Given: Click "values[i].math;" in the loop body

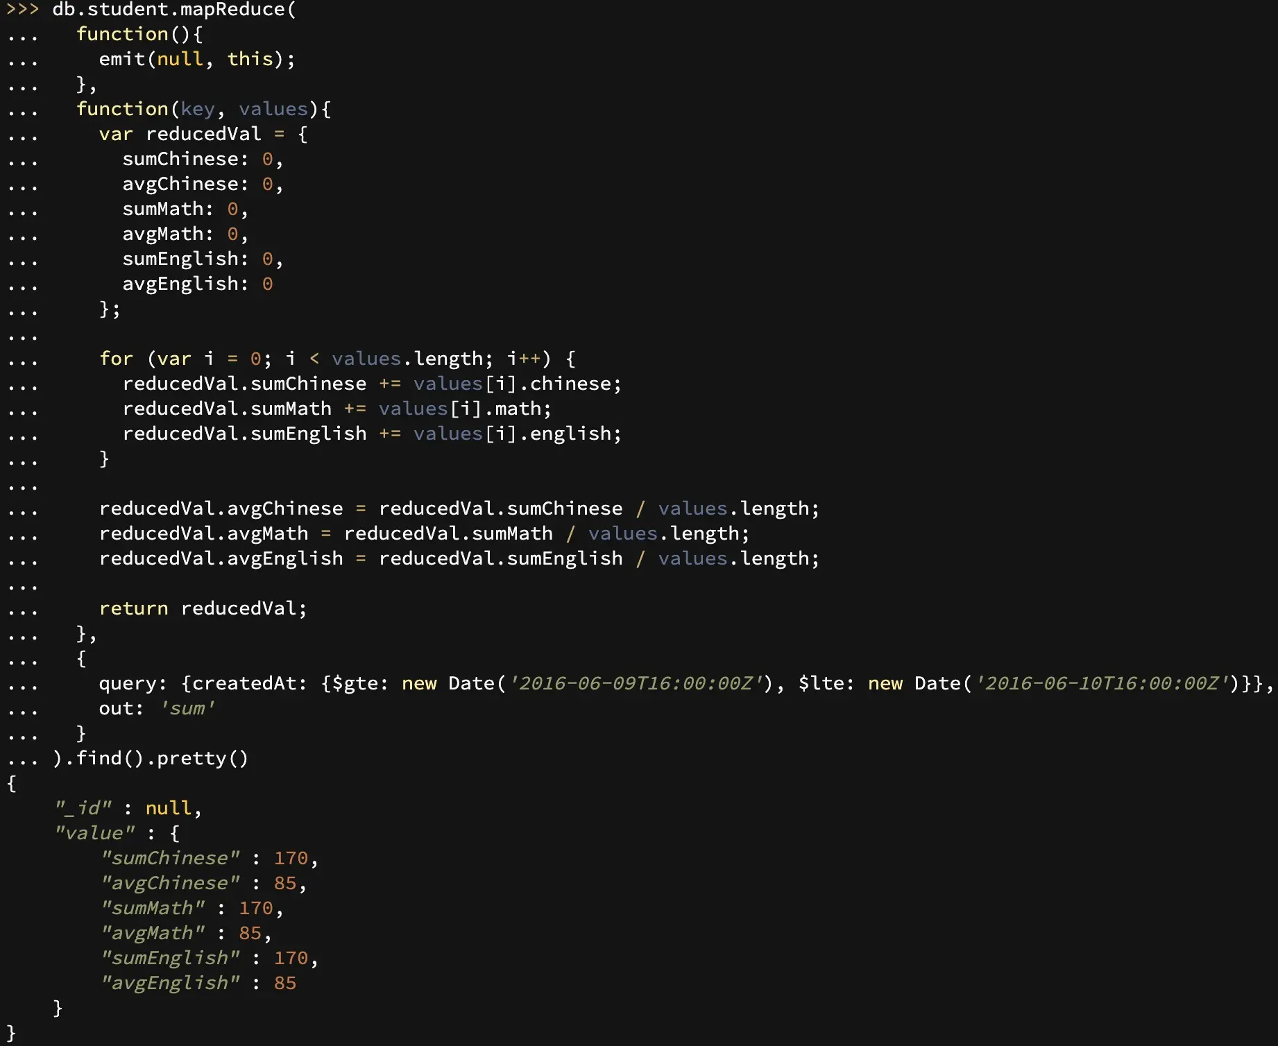Looking at the screenshot, I should [465, 409].
